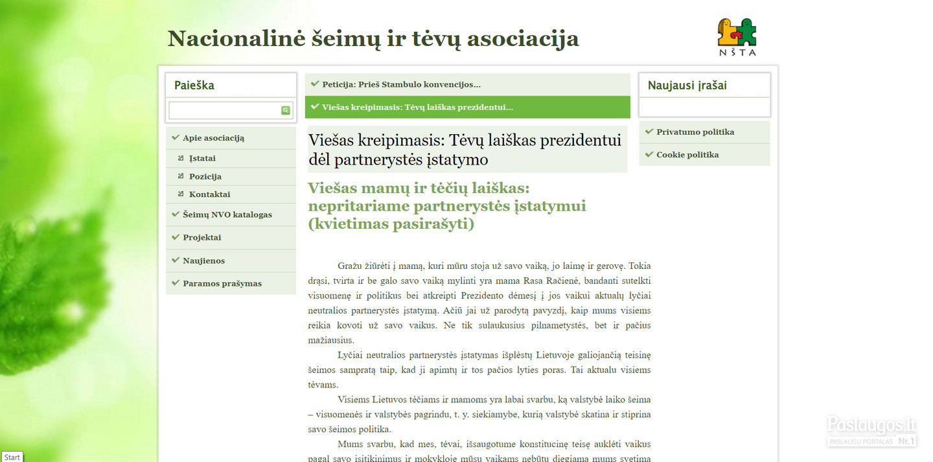Image resolution: width=933 pixels, height=462 pixels.
Task: Open Kontaktai submenu page
Action: point(231,194)
